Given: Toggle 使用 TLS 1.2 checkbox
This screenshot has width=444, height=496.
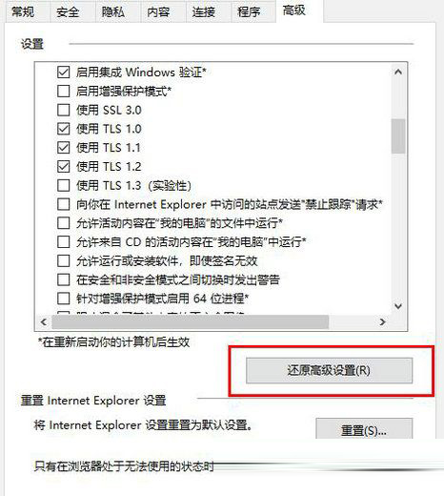Looking at the screenshot, I should [64, 167].
